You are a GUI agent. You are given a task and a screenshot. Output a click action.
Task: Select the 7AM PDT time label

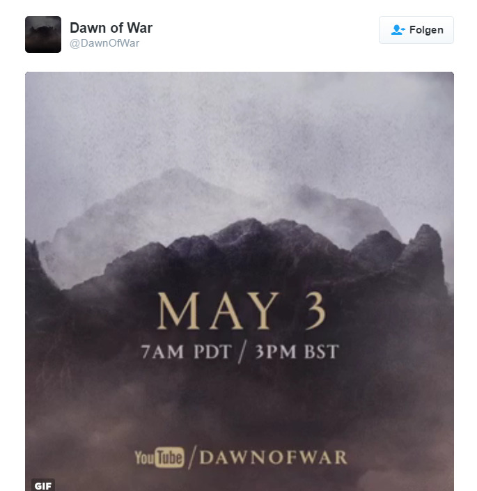click(187, 352)
